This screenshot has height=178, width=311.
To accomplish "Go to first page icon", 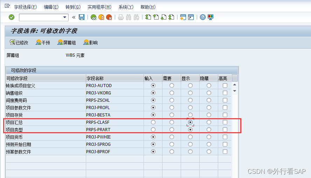I will point(148,17).
